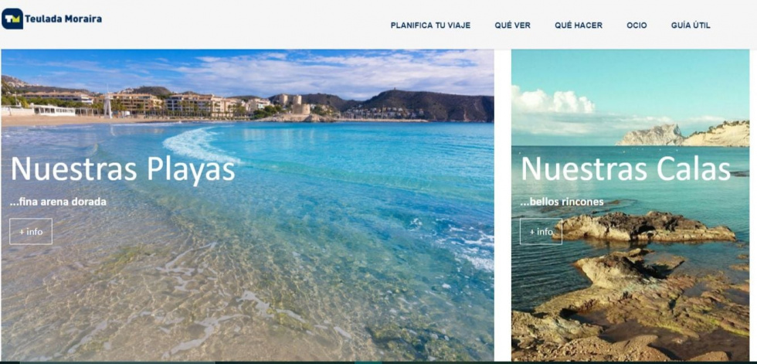Click the white lifeguard tower on the beach
The image size is (757, 364).
(107, 107)
